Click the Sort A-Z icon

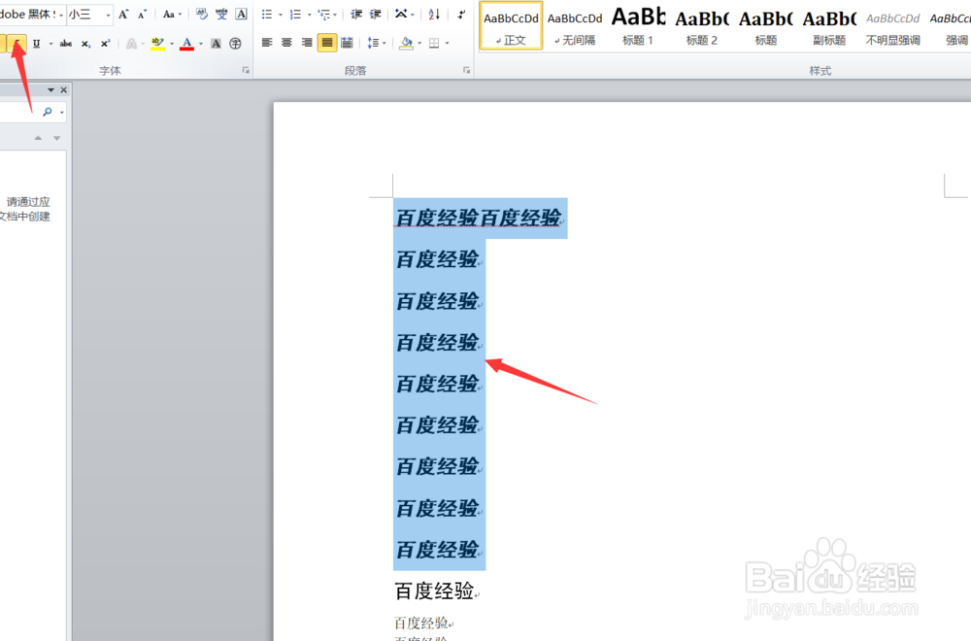coord(434,15)
